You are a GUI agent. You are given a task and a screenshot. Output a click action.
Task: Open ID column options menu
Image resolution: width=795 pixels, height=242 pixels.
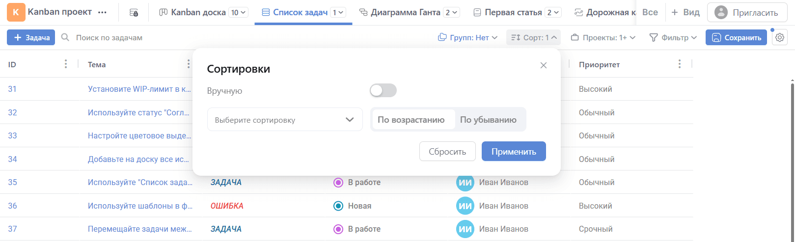tap(66, 64)
